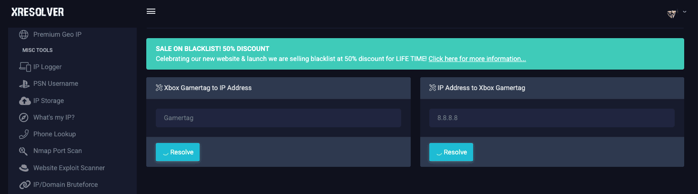Click the 8.8.8.8 IP address field
698x194 pixels.
(552, 118)
